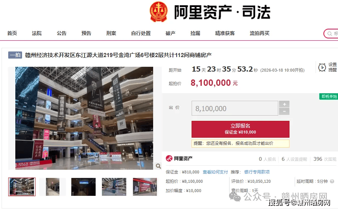Open the 首页 navigation tab
The image size is (338, 210).
point(12,33)
